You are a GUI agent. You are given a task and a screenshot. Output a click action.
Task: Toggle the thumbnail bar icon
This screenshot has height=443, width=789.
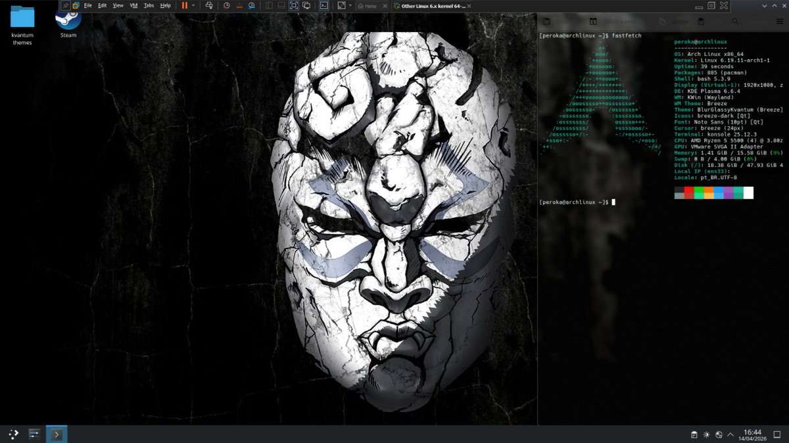coord(281,5)
